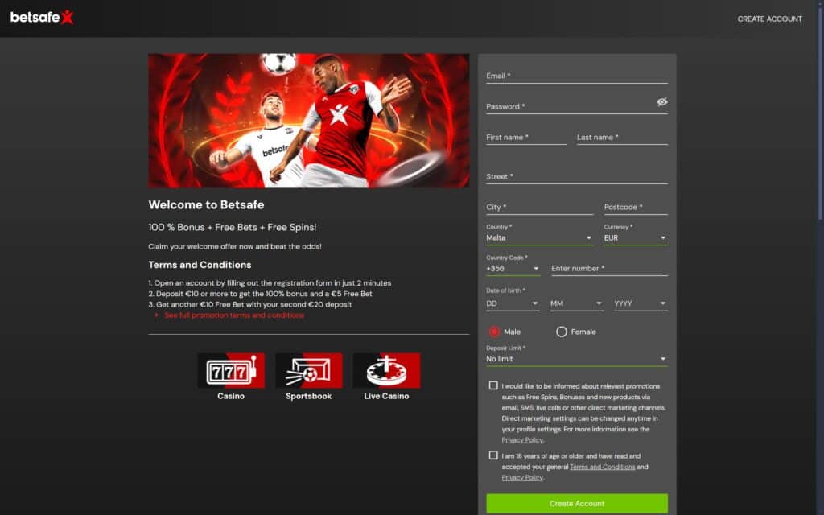The width and height of the screenshot is (824, 515).
Task: Click CREATE ACCOUNT in the top bar
Action: pos(770,18)
